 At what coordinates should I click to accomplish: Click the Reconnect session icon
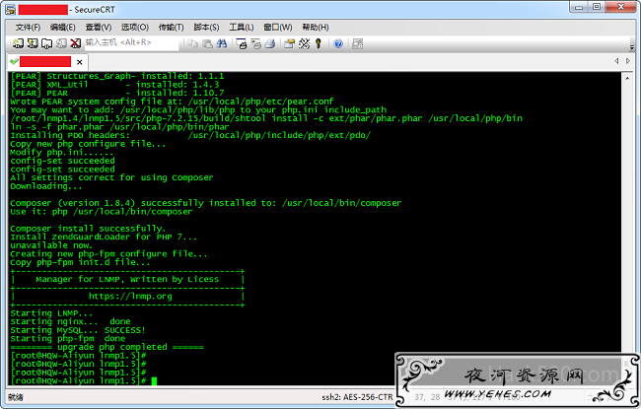pyautogui.click(x=61, y=43)
